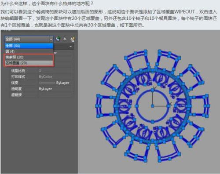Viewport: 220px width, 174px height.
Task: Click the right grip of the inner circle
Action: pos(169,106)
